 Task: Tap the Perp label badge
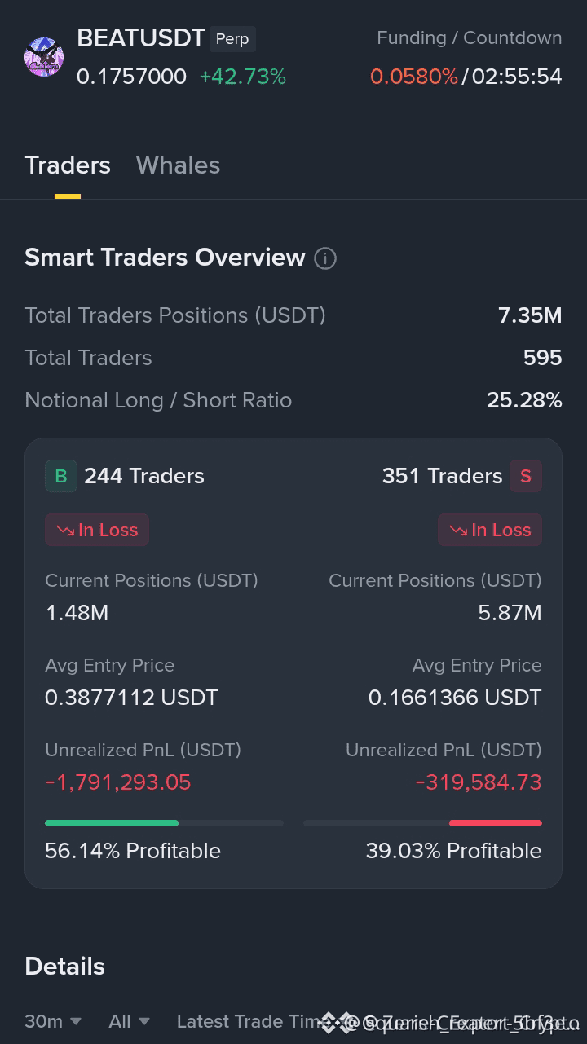[232, 39]
